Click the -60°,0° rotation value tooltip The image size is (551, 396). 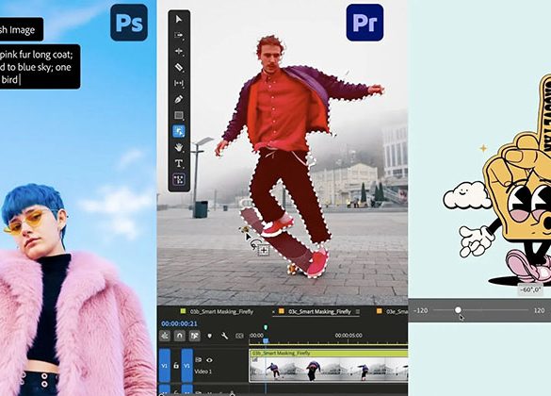[530, 290]
